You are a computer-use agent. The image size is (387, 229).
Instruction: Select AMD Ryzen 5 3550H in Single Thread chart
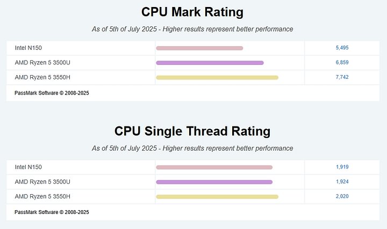(42, 196)
